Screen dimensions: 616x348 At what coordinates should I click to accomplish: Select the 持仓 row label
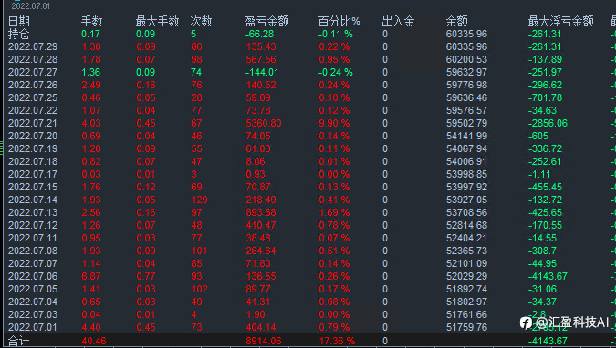(x=18, y=34)
